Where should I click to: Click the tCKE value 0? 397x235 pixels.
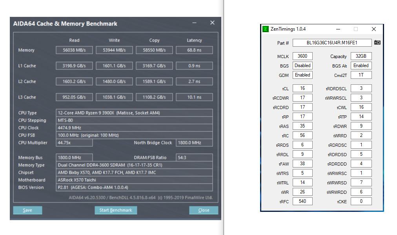(361, 201)
